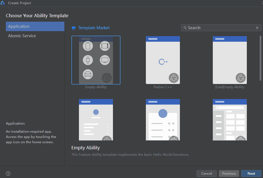Clear the search field with the X icon
The height and width of the screenshot is (178, 263).
[257, 28]
